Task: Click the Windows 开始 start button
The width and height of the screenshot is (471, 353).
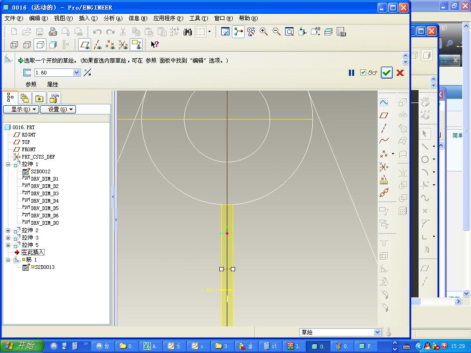Action: (22, 346)
